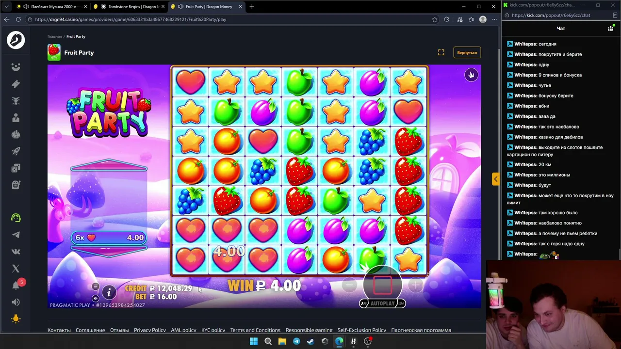621x349 pixels.
Task: Click the AUTOPLAY button
Action: click(x=382, y=303)
